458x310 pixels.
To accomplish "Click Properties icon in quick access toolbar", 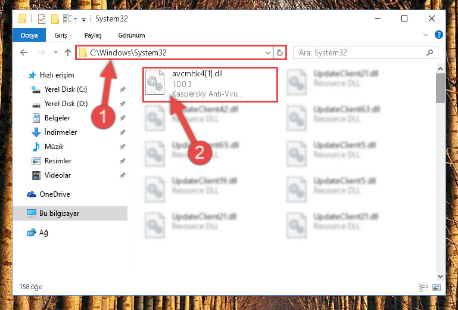I will tap(42, 19).
